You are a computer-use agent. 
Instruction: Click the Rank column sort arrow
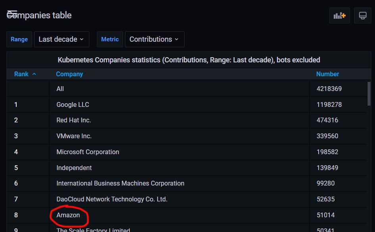[34, 74]
